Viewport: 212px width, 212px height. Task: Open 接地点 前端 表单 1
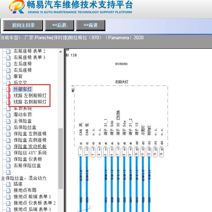(x=32, y=196)
